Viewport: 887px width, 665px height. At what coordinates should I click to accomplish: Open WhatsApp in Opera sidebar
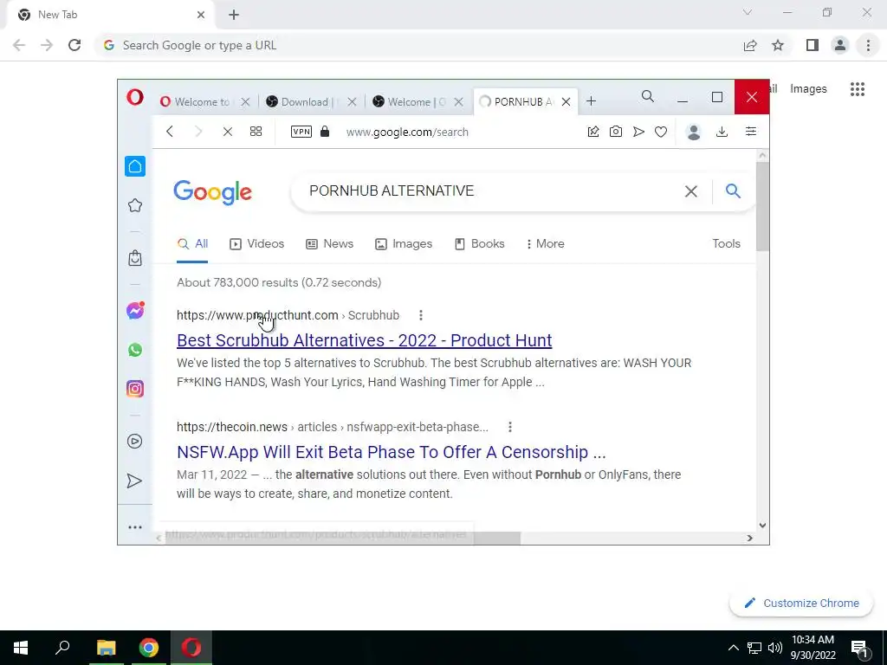pos(134,350)
